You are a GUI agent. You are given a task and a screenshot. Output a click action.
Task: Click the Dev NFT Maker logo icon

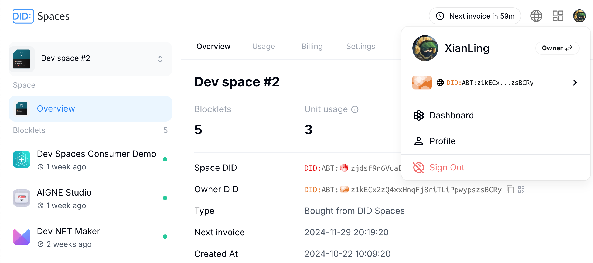[x=22, y=237]
